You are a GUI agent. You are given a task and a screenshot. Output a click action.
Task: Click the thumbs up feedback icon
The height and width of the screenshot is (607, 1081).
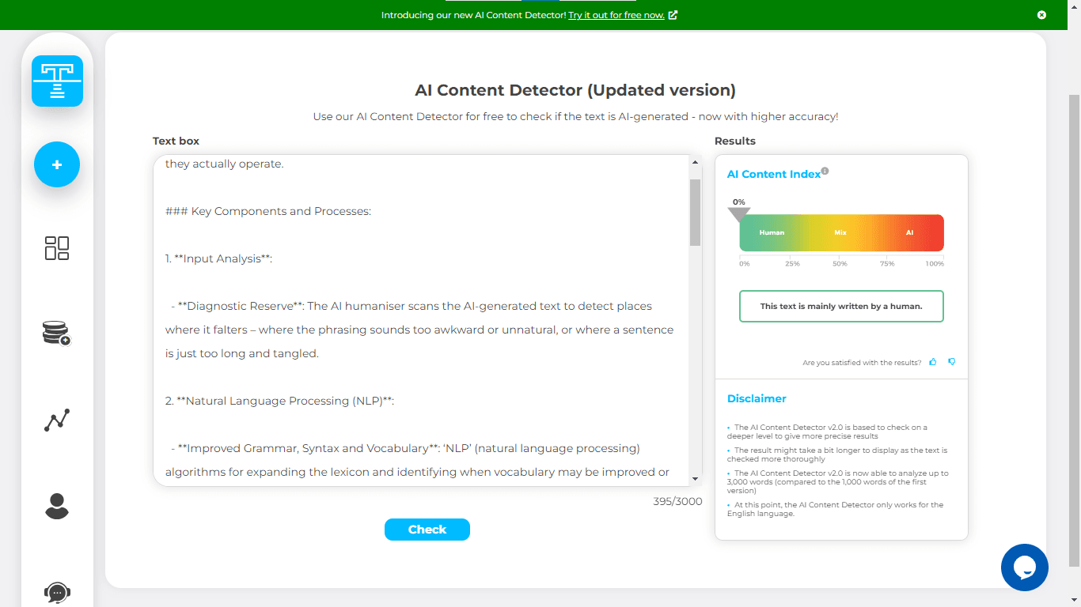click(x=933, y=362)
